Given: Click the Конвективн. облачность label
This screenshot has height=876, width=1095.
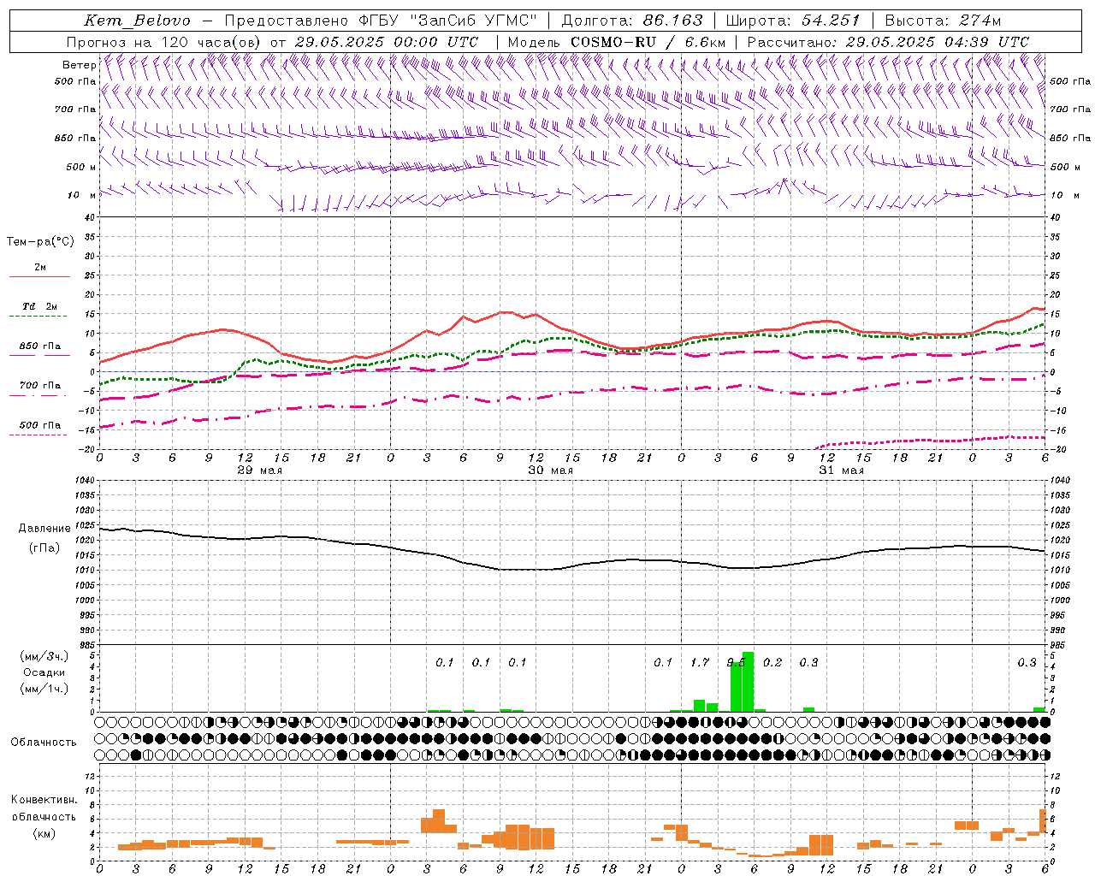Looking at the screenshot, I should pos(44,808).
